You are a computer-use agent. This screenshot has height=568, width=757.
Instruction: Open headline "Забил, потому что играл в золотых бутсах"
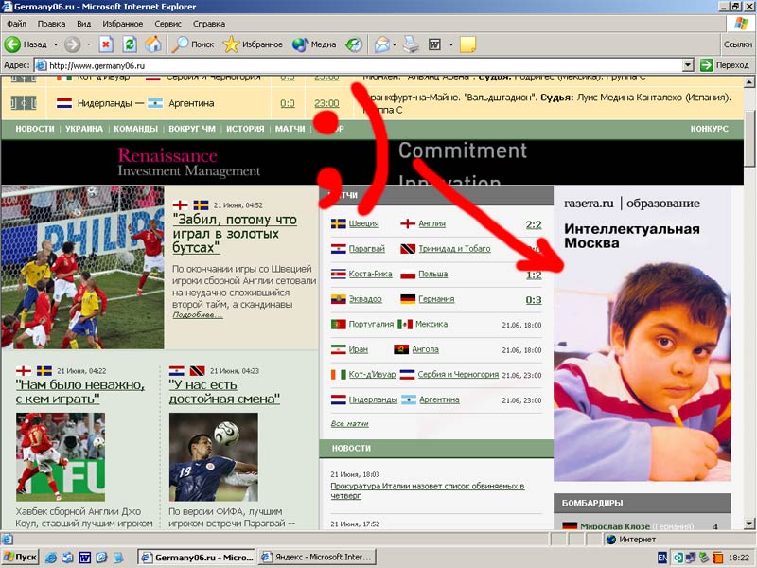pyautogui.click(x=235, y=233)
